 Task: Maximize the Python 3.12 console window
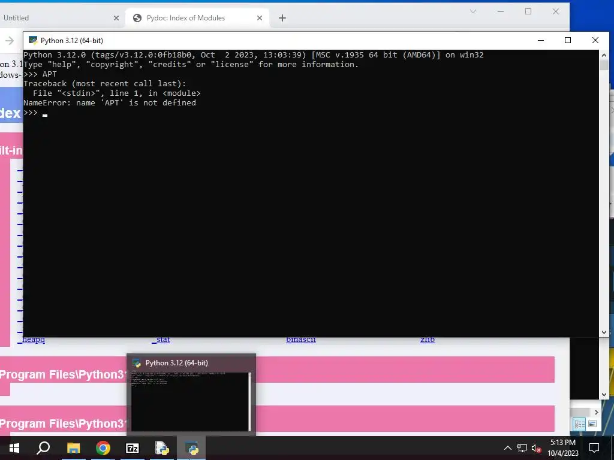(x=568, y=40)
